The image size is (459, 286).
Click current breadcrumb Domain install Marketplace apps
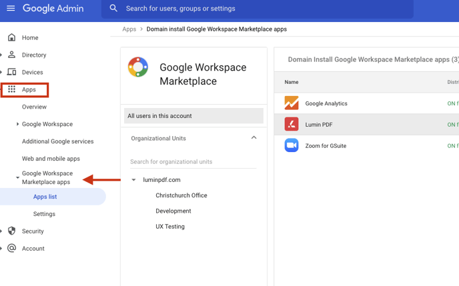pyautogui.click(x=217, y=29)
